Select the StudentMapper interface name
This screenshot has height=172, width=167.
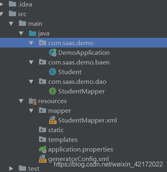[81, 91]
